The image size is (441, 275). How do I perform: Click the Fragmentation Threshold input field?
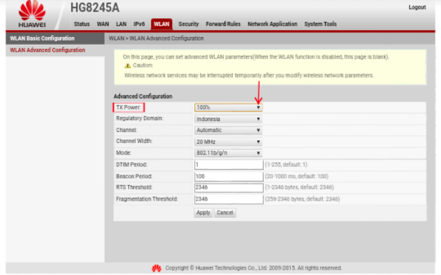point(229,199)
